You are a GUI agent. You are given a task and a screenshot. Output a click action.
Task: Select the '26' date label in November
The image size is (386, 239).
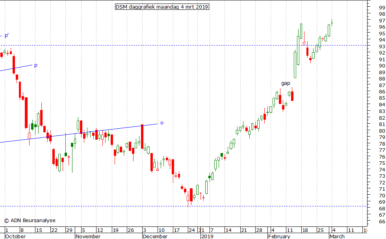(130, 230)
